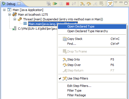Click the debug target gears icon

tap(15, 14)
